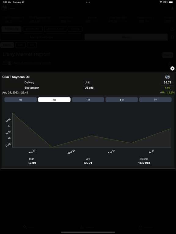The width and height of the screenshot is (176, 234).
Task: Click the Market commentary report title
Action: tap(32, 63)
